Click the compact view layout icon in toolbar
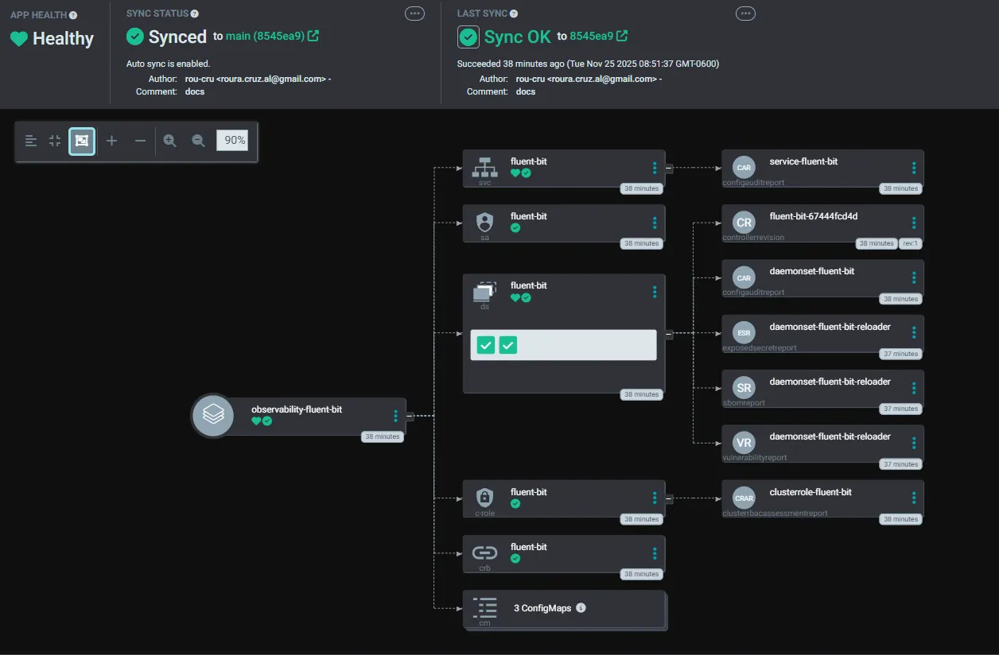999x655 pixels. point(31,141)
